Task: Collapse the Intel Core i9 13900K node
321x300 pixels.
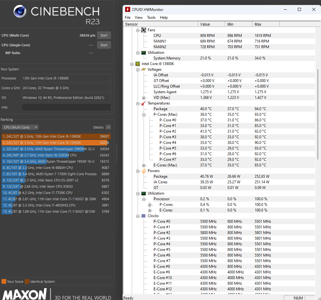Action: point(132,64)
